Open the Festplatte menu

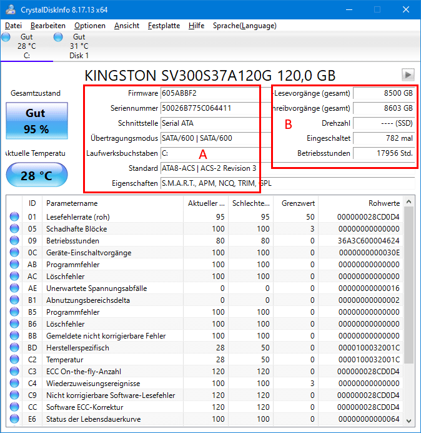click(164, 26)
